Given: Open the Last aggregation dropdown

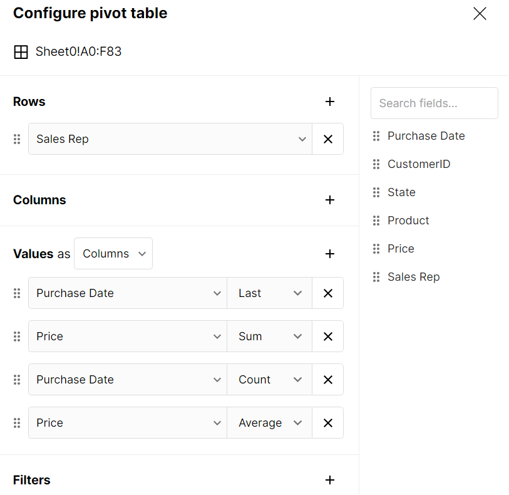Looking at the screenshot, I should 269,293.
